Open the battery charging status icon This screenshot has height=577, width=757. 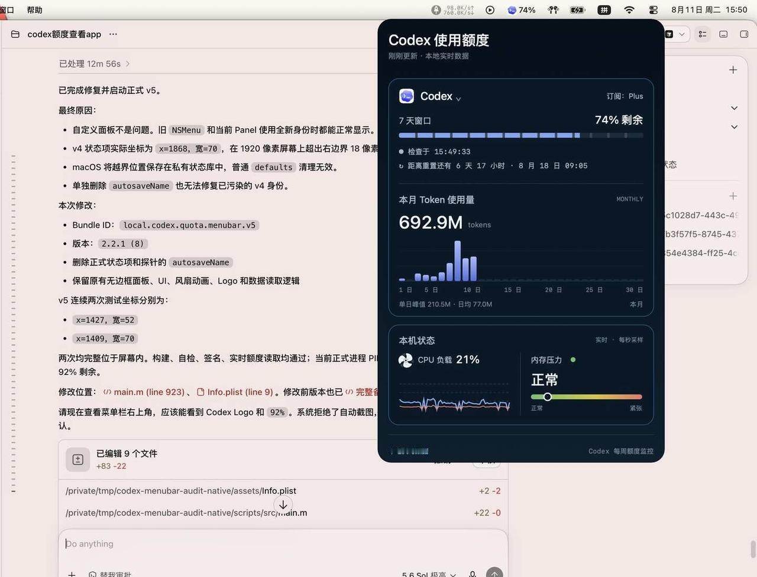(577, 9)
